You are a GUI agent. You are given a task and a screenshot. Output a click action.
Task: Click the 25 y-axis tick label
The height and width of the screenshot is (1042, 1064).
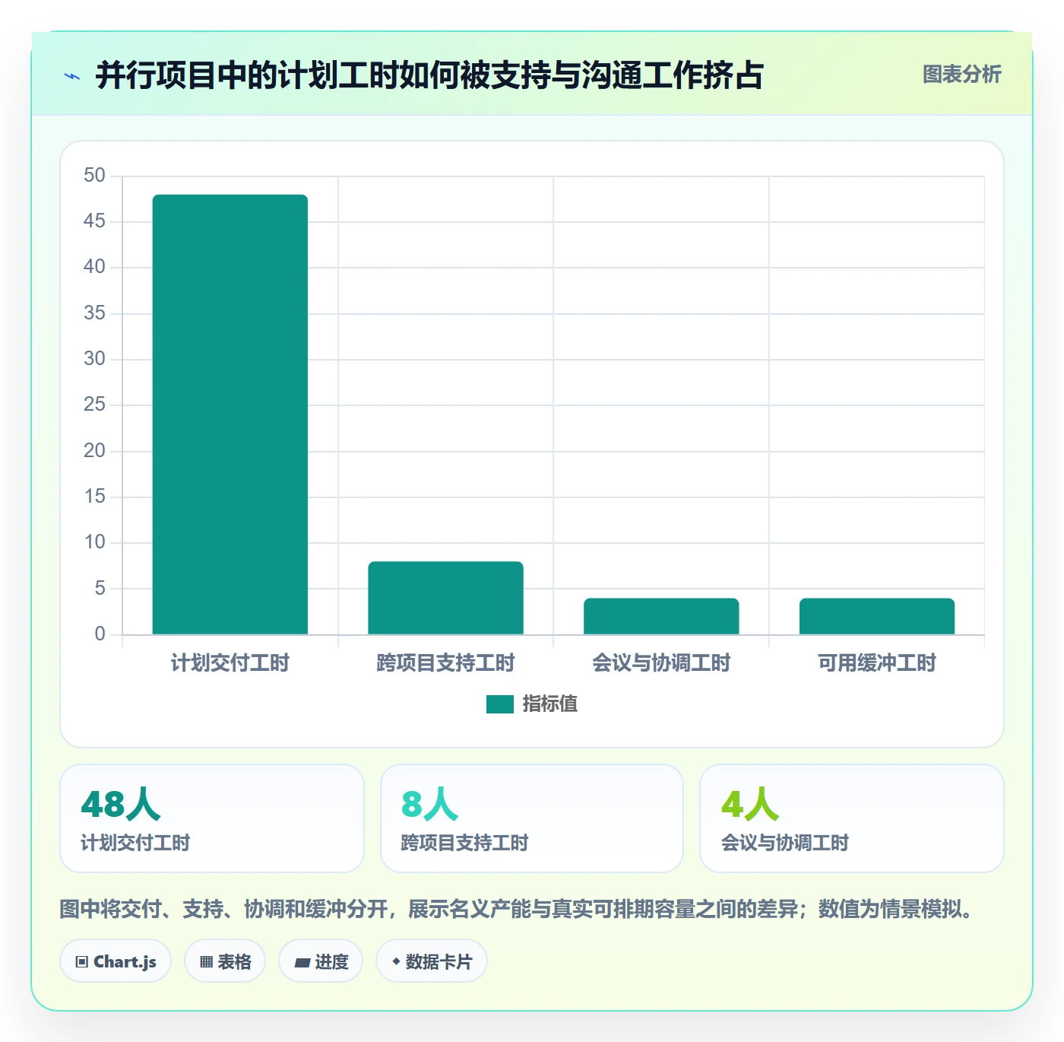pos(94,405)
